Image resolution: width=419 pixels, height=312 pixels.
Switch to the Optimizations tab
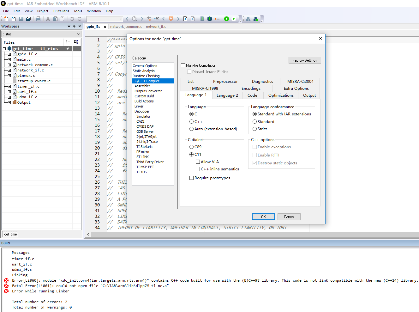tap(281, 95)
